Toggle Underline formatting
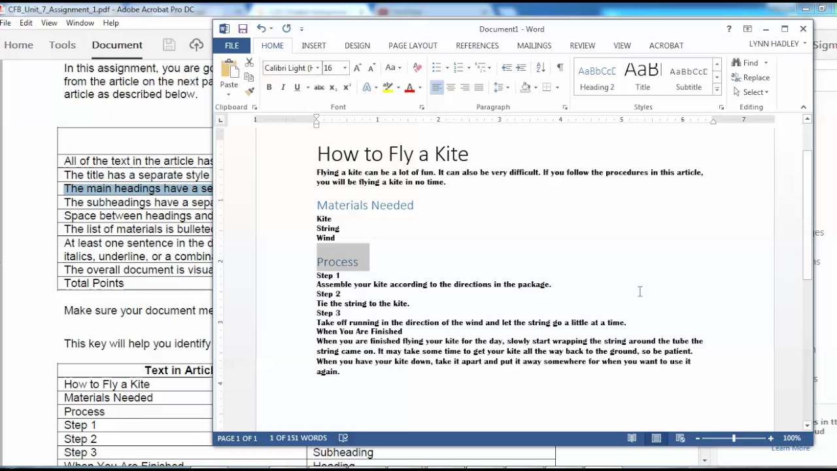Screen dimensions: 837x471 (297, 87)
